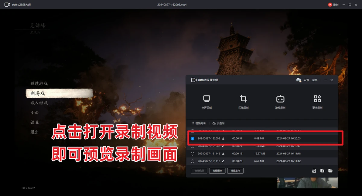Click the 批量上传 batch upload button
This screenshot has width=362, height=196.
tap(235, 171)
